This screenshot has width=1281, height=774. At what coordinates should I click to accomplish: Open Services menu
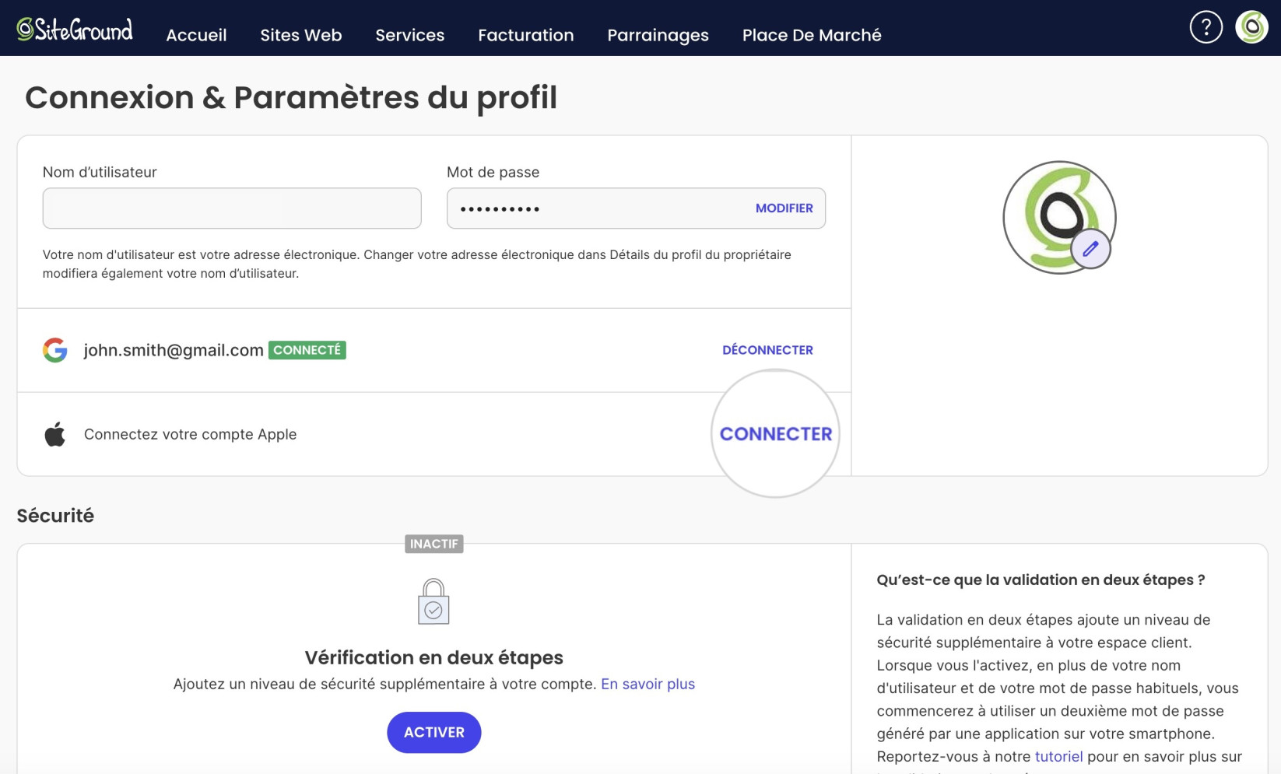pos(410,35)
